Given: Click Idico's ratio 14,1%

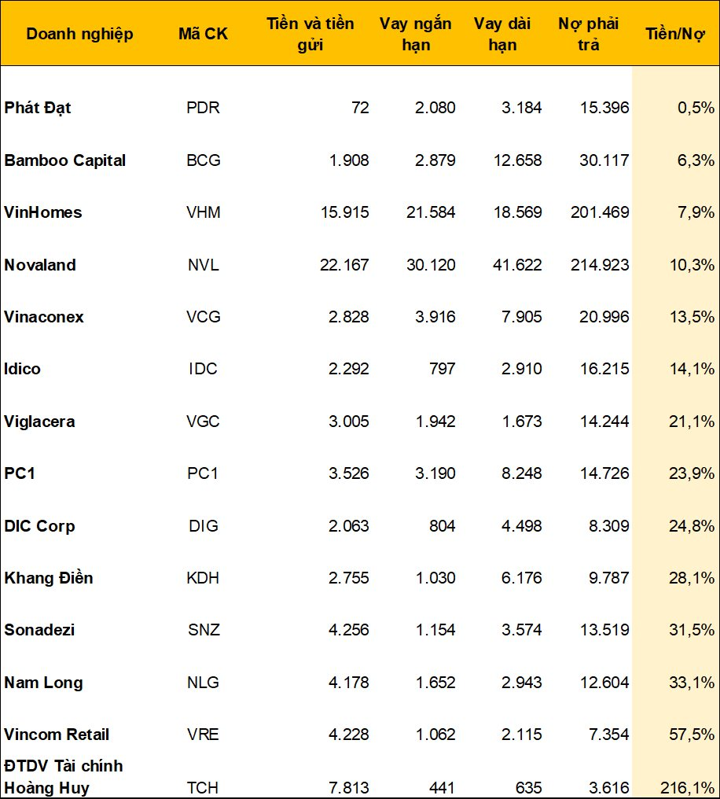Looking at the screenshot, I should click(x=692, y=369).
